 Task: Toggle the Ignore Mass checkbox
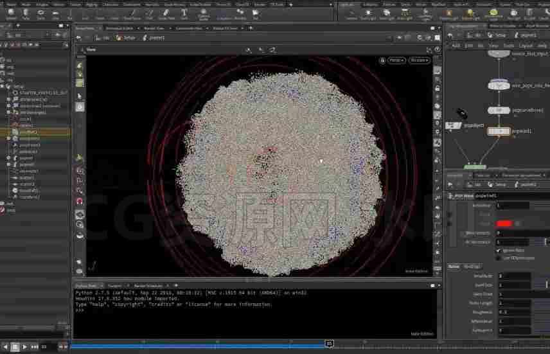[499, 250]
